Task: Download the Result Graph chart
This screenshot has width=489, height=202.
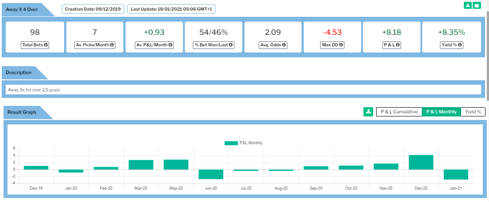Action: 368,112
